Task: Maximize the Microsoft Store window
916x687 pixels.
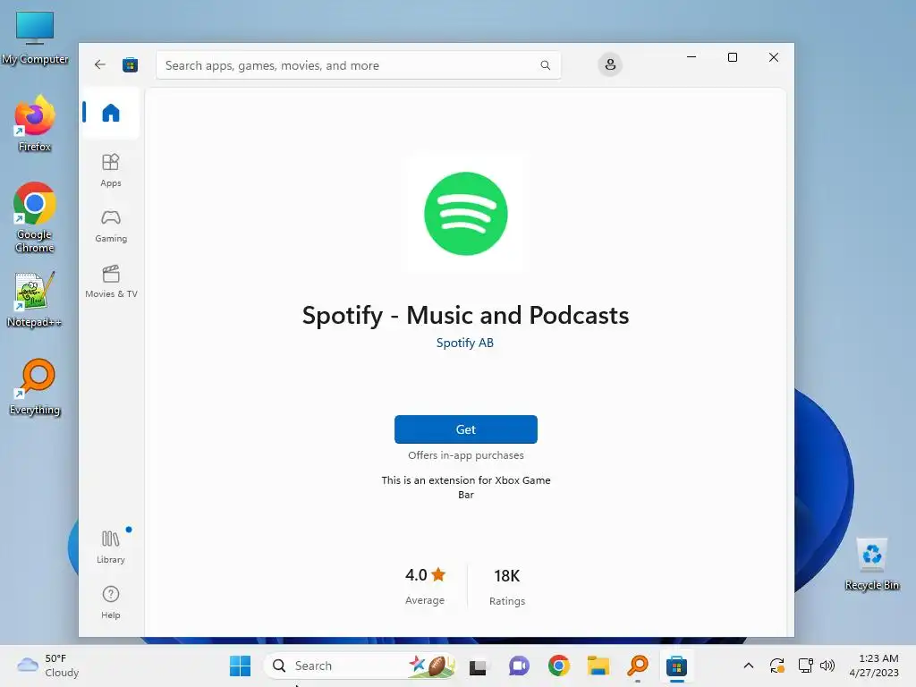Action: (x=733, y=57)
